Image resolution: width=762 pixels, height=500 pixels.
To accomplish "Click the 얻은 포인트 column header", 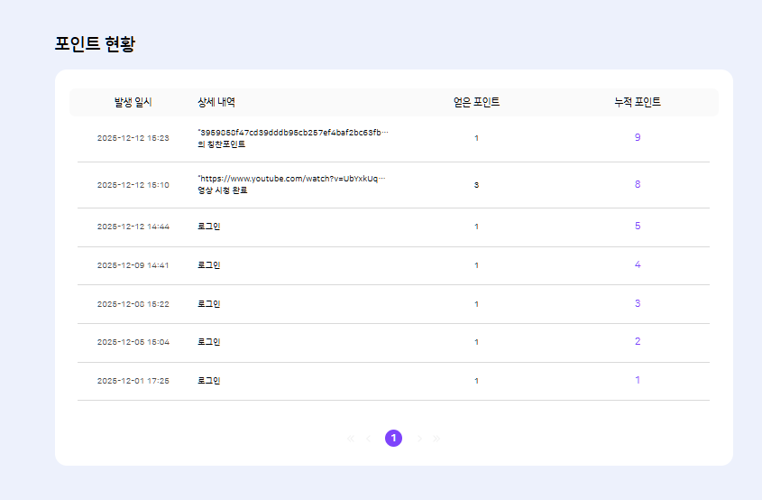I will [x=476, y=102].
